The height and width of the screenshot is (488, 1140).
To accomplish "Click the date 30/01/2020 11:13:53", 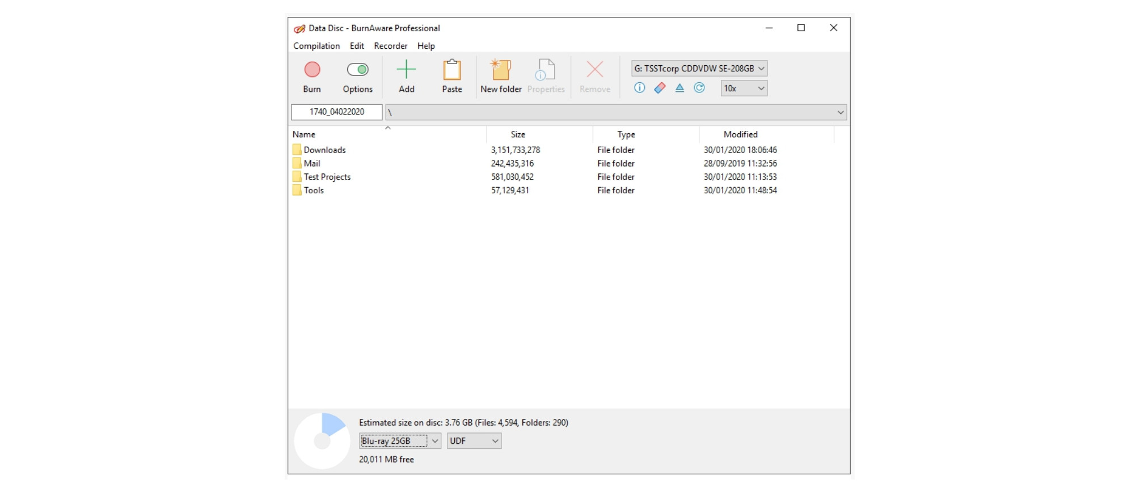I will pos(740,177).
